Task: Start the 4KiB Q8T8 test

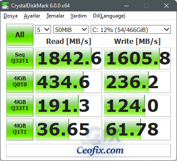Action: point(20,82)
